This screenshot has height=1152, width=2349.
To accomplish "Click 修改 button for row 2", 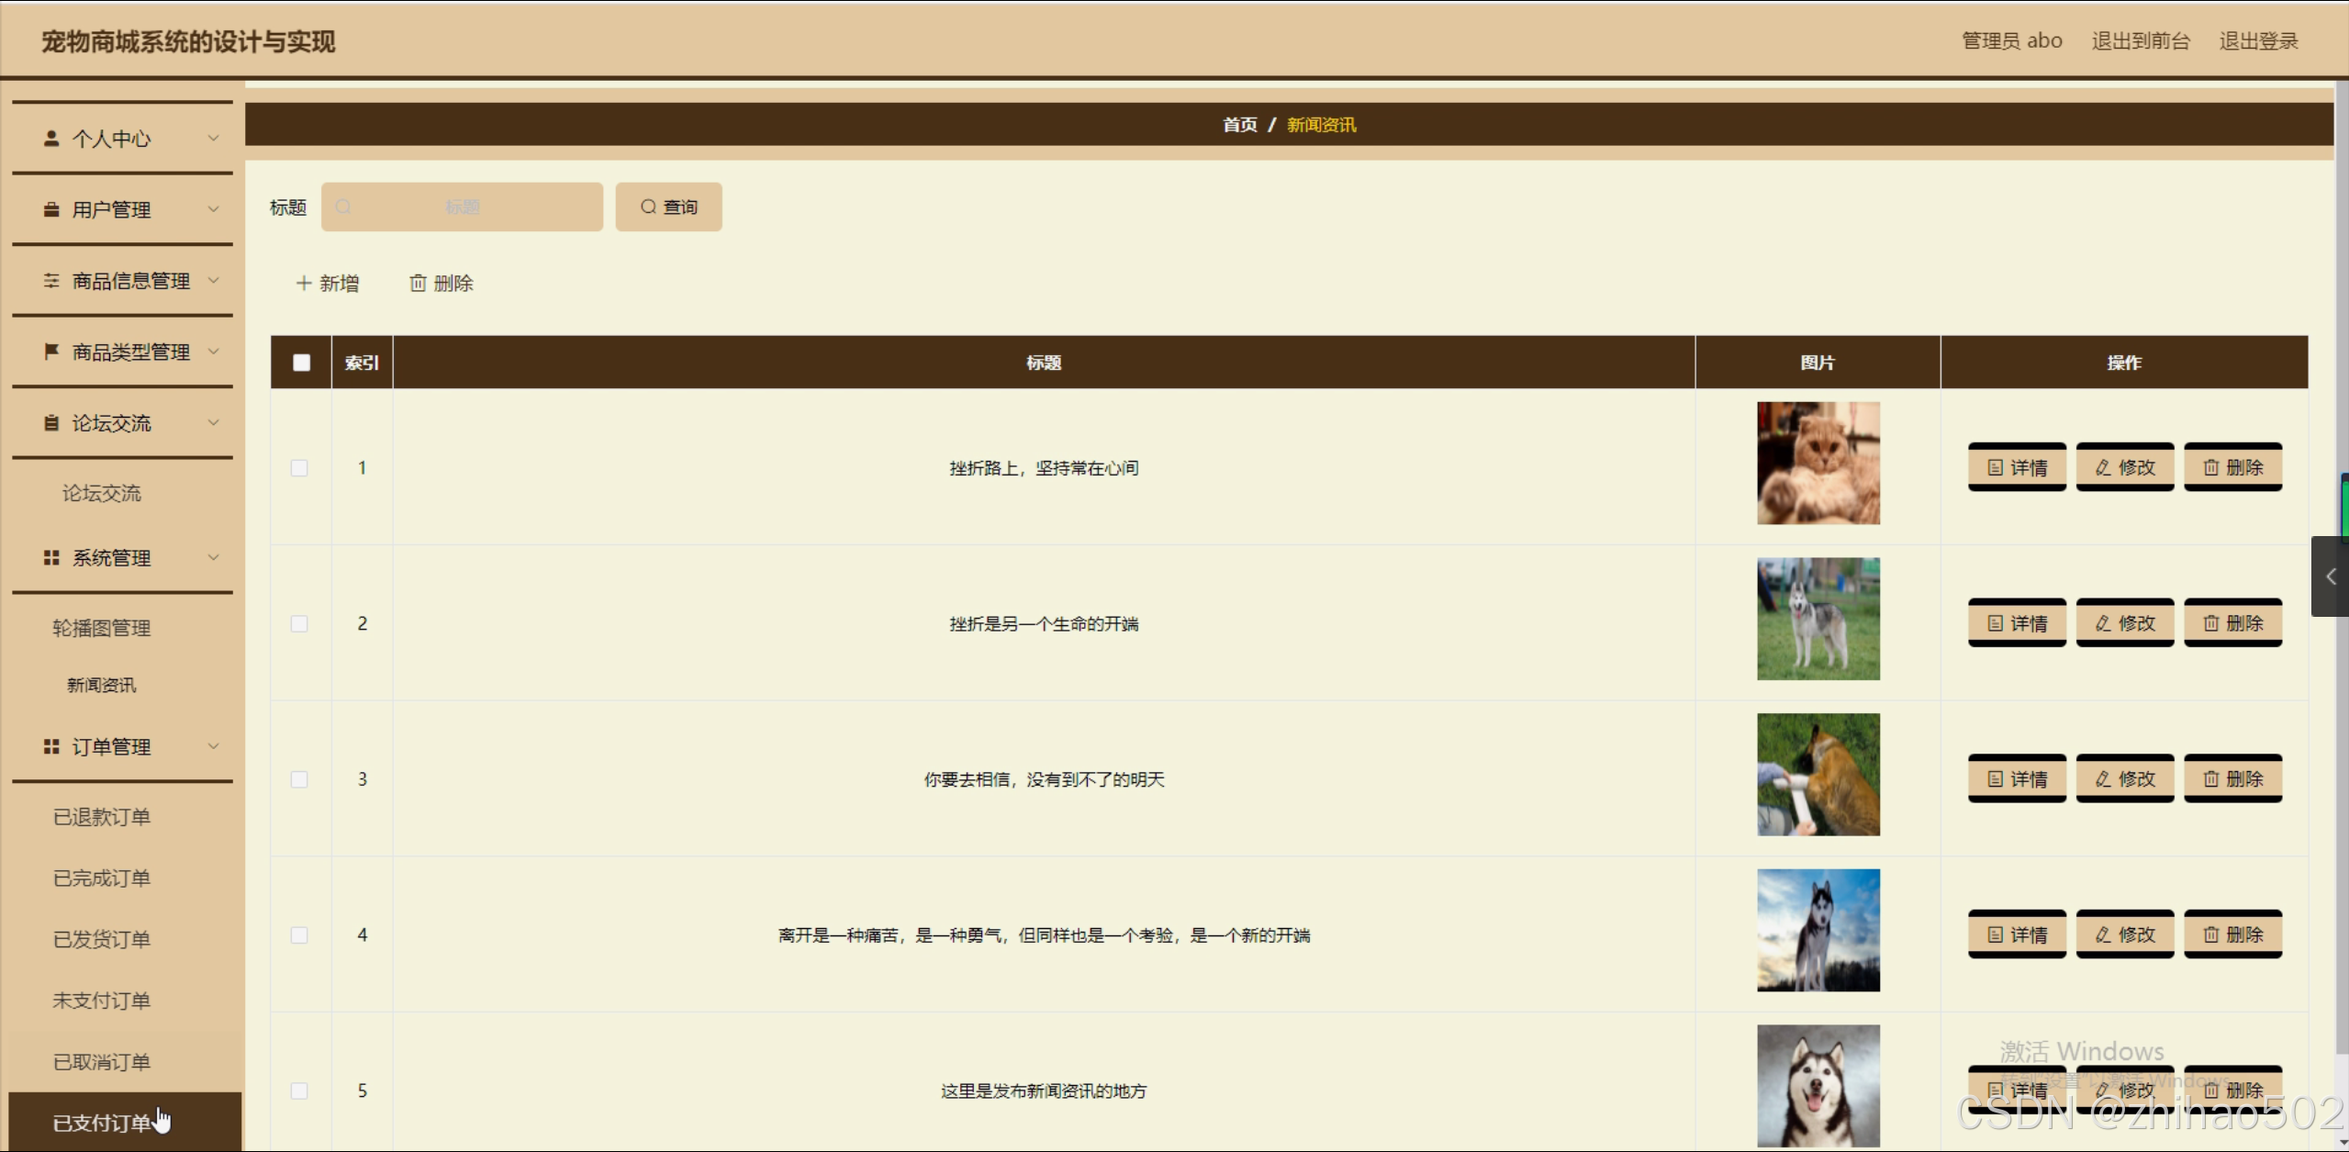I will tap(2124, 623).
